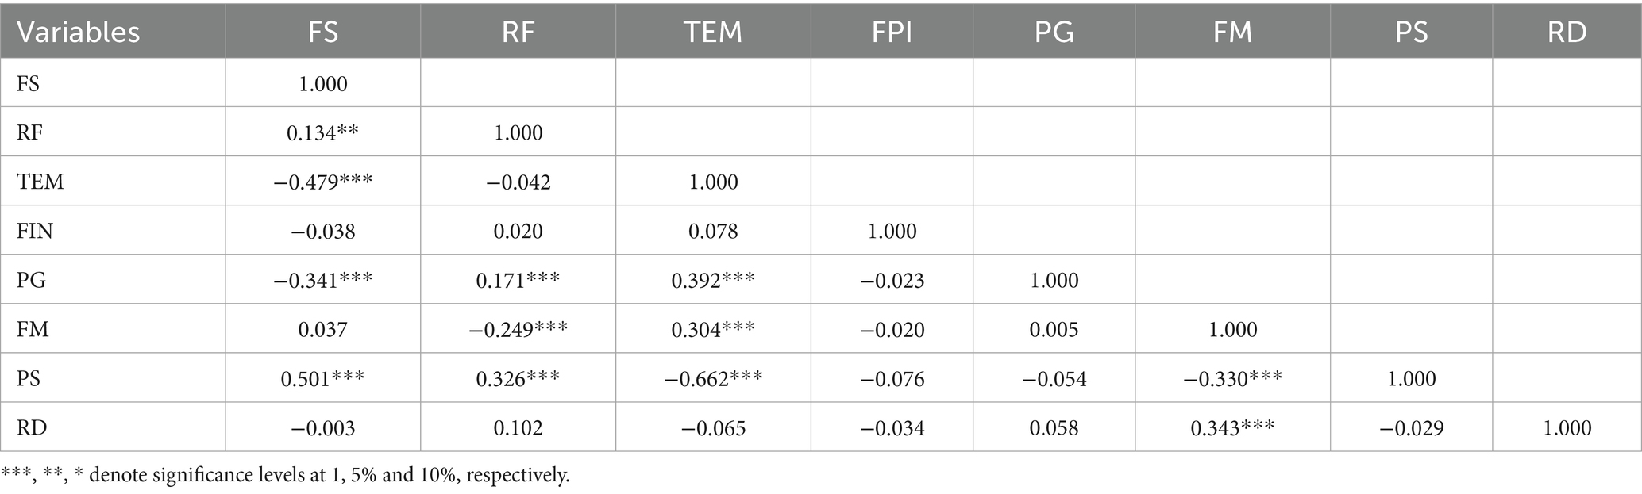Click the PS column header
This screenshot has height=494, width=1642.
click(1411, 32)
